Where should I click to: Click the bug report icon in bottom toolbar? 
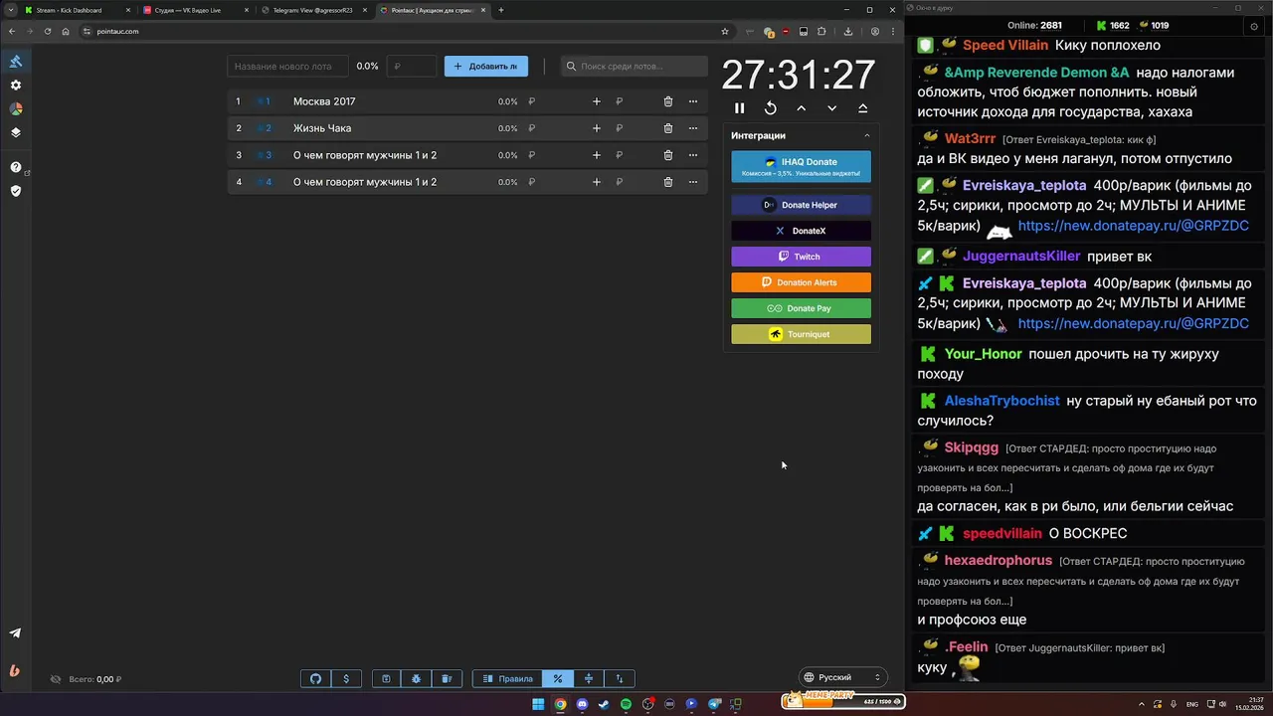pos(416,678)
